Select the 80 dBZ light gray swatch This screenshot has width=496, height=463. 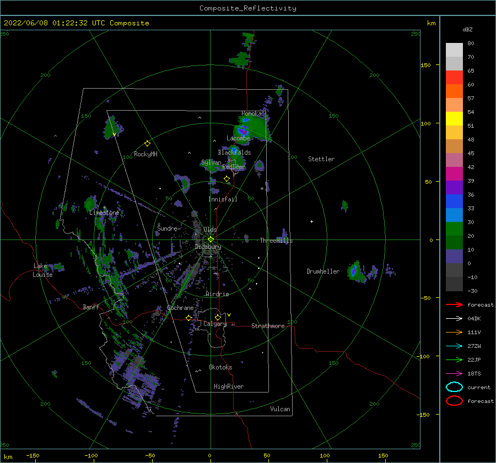point(454,50)
